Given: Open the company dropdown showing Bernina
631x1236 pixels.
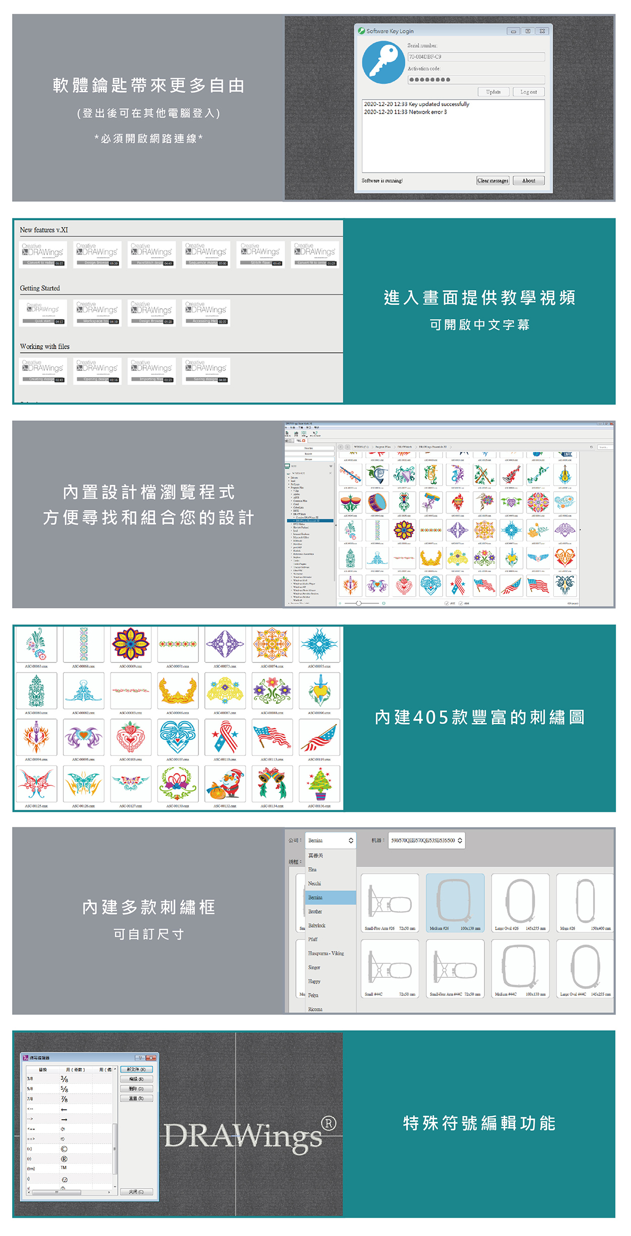Looking at the screenshot, I should point(331,840).
